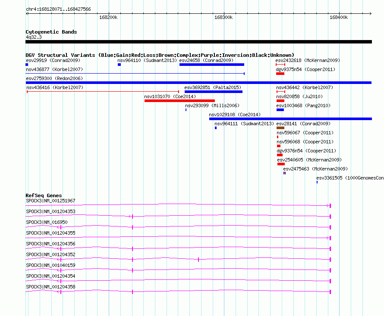Select SPOCK3|NM_001204352 transcript label
Screen dimensions: 384x316
pos(50,255)
